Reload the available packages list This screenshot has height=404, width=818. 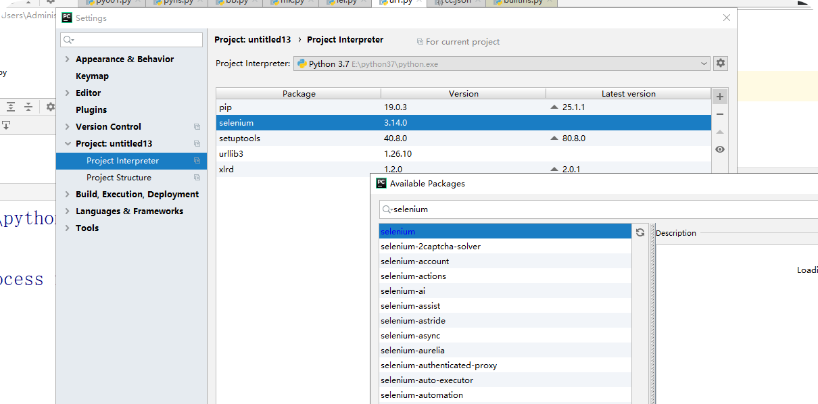point(640,232)
